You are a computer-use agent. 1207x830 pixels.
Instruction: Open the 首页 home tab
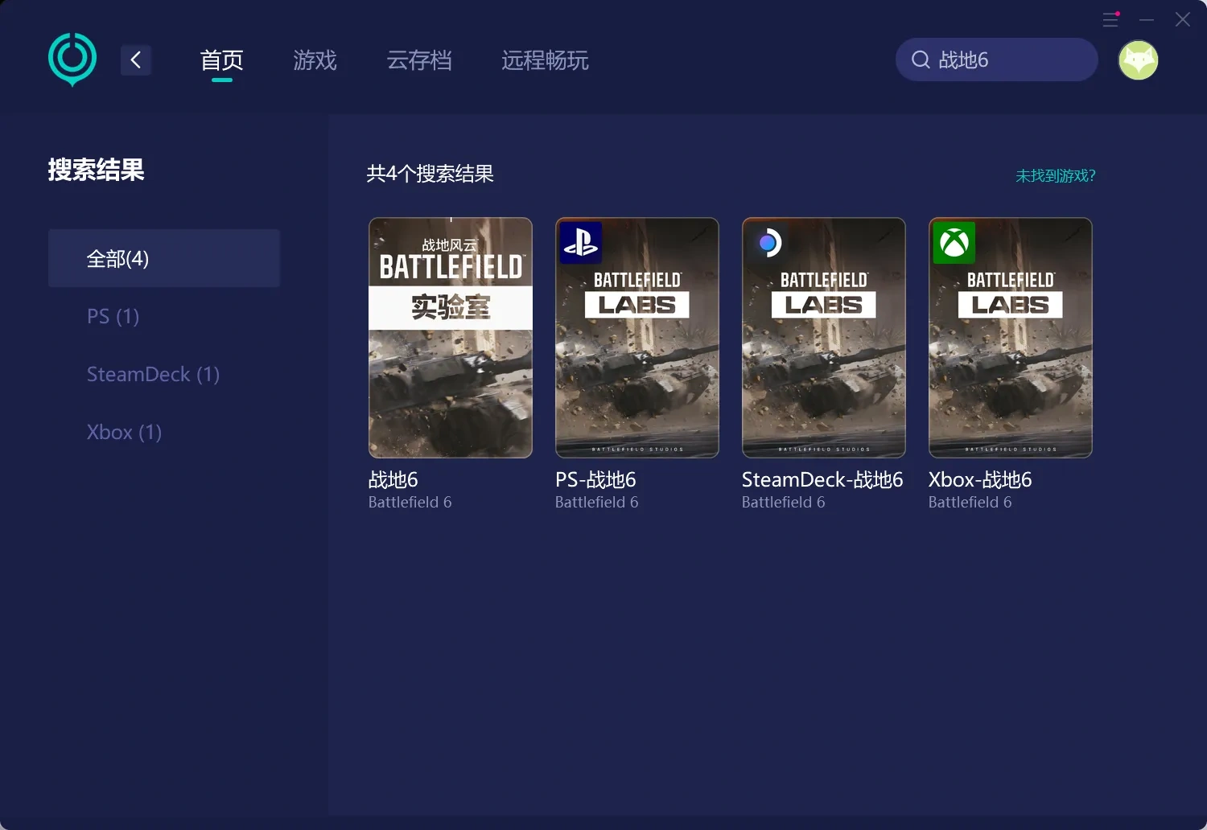pos(221,60)
